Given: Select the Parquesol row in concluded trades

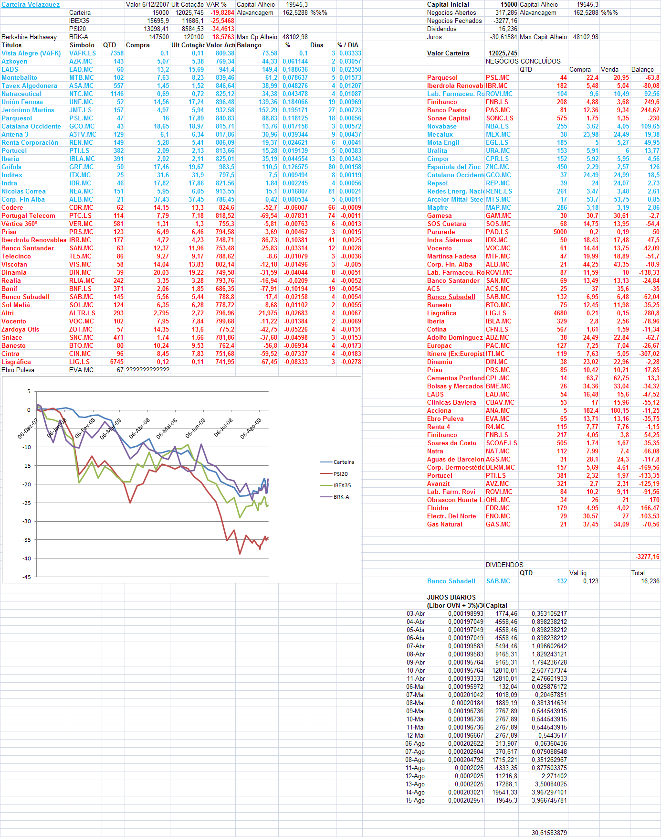Looking at the screenshot, I should 543,78.
